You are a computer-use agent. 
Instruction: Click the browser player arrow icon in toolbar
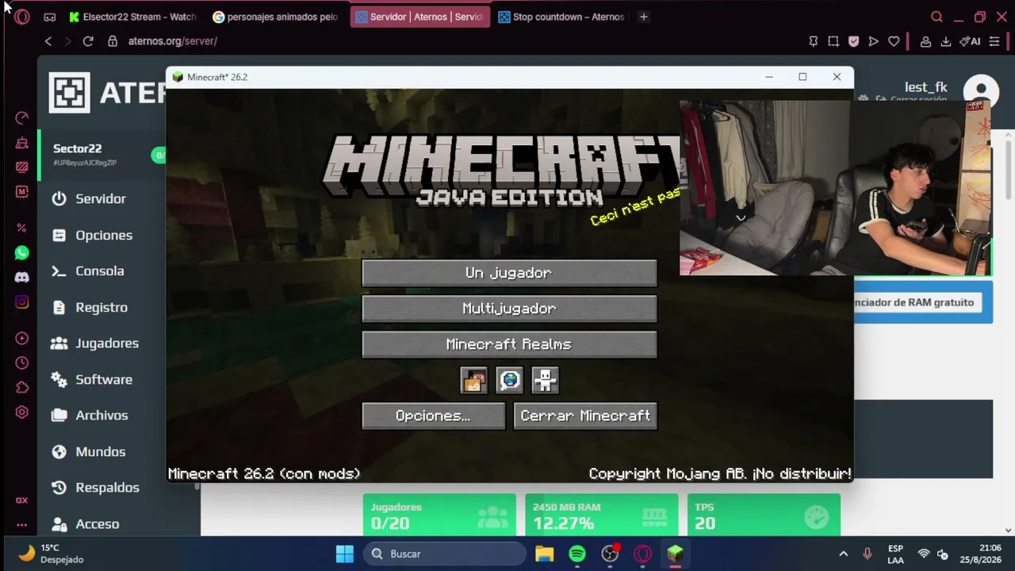point(873,41)
